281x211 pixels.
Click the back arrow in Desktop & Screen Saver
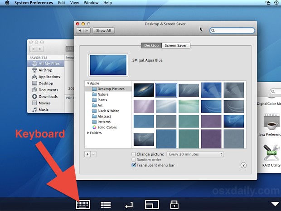pyautogui.click(x=80, y=30)
